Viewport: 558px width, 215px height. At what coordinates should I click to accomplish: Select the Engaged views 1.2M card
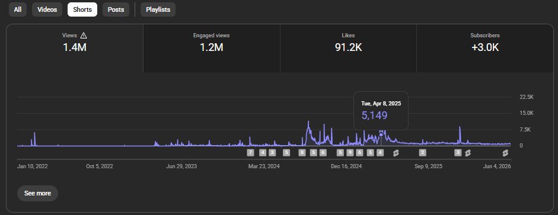click(211, 49)
